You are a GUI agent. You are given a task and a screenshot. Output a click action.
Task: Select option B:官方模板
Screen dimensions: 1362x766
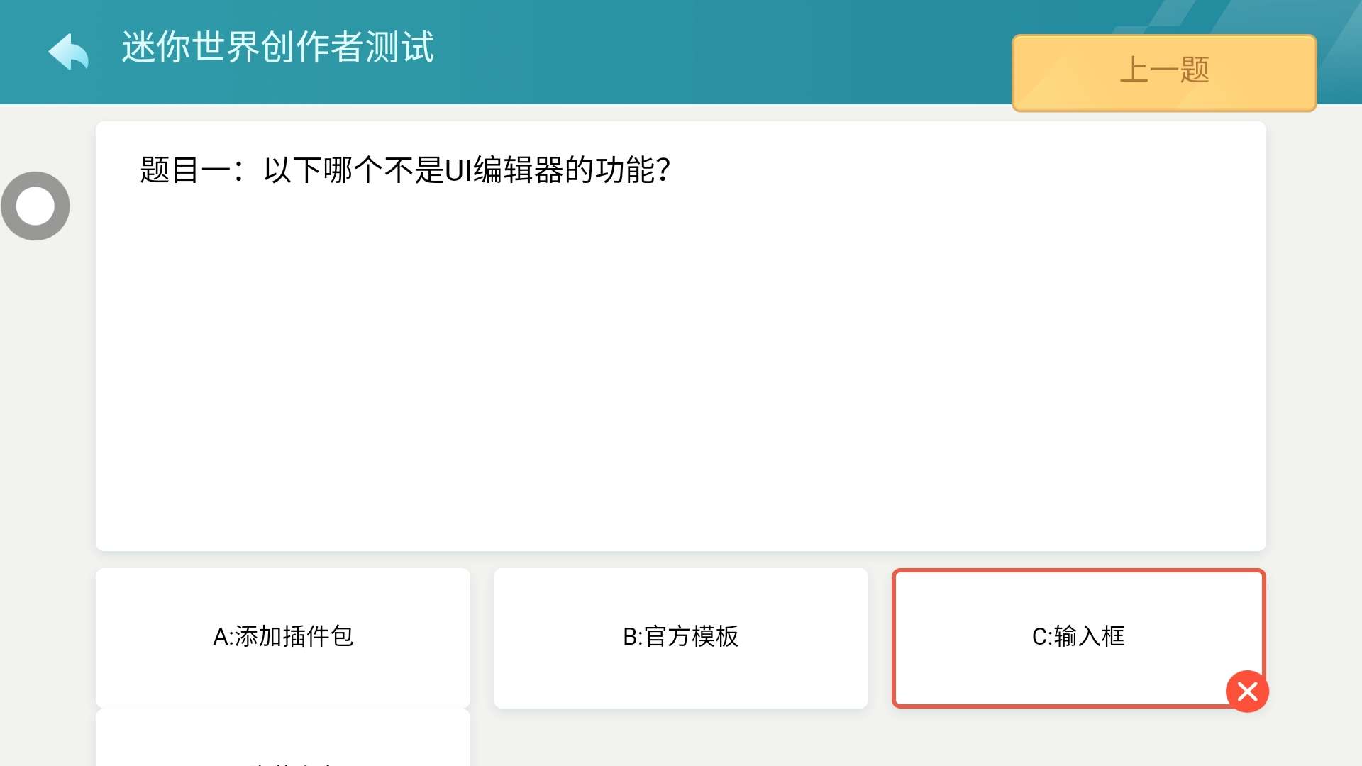coord(680,637)
